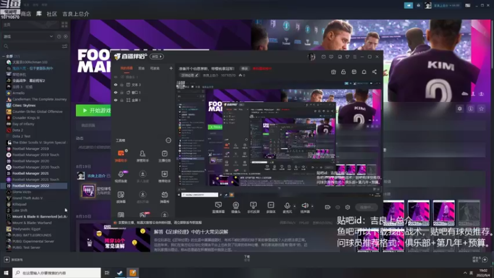
Task: Open the Windows Start menu
Action: point(6,273)
